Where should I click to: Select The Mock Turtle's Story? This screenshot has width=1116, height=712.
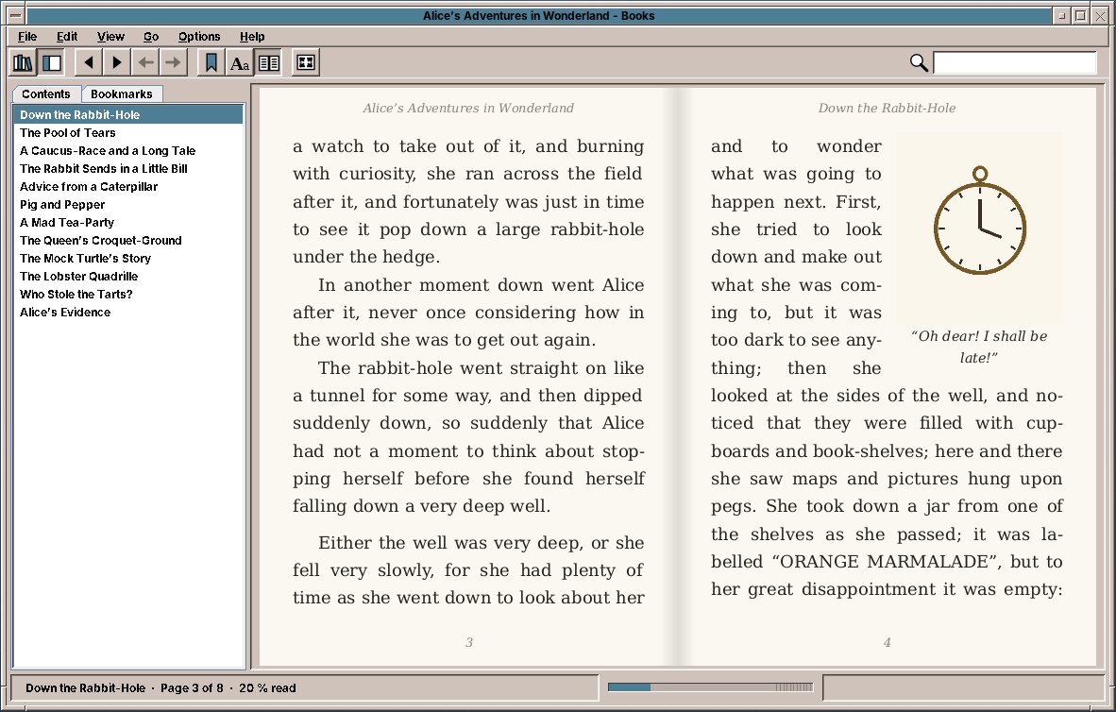(x=128, y=258)
